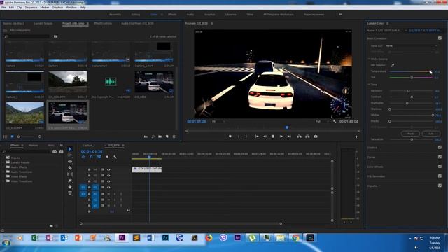448x252 pixels.
Task: Open After Effects from the Windows taskbar
Action: pos(238,238)
